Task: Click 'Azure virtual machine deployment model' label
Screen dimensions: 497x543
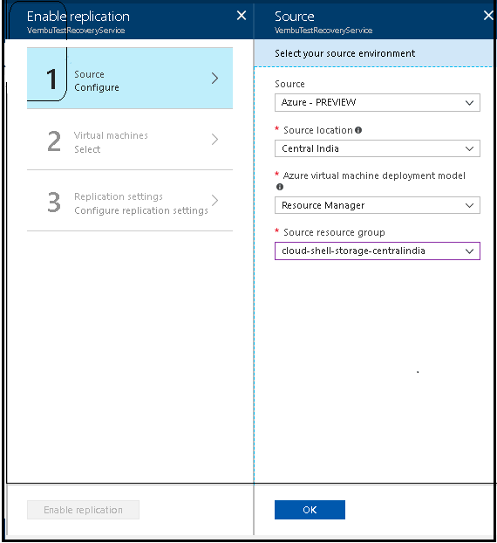Action: 374,175
